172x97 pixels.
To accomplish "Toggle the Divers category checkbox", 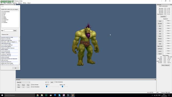I will pos(2,13).
